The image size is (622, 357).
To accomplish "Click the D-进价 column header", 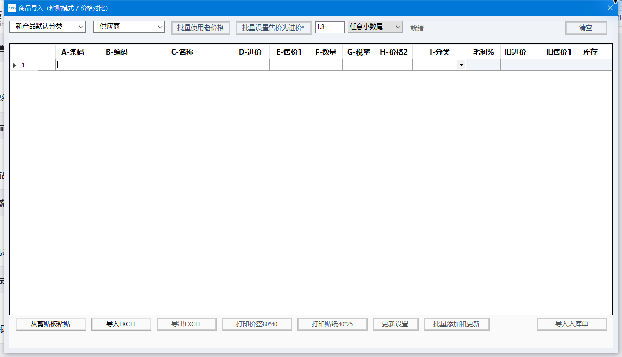I will (250, 52).
